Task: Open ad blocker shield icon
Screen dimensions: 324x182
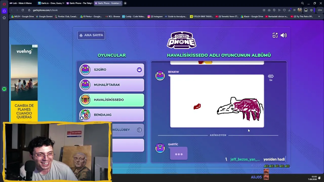Action: 274,10
